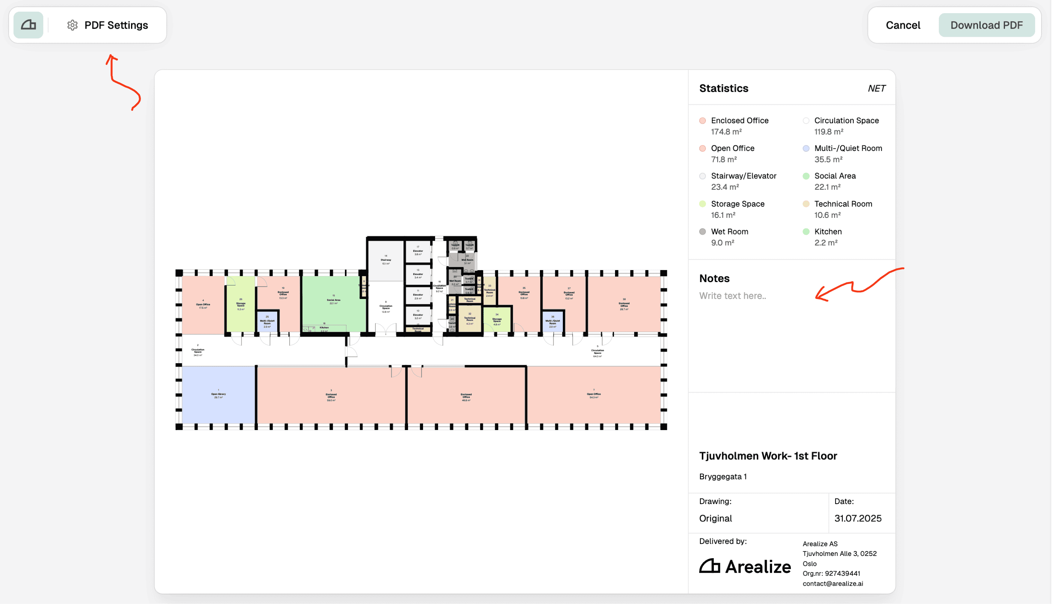Click Wet Room gray legend dot
The width and height of the screenshot is (1052, 604).
[702, 231]
